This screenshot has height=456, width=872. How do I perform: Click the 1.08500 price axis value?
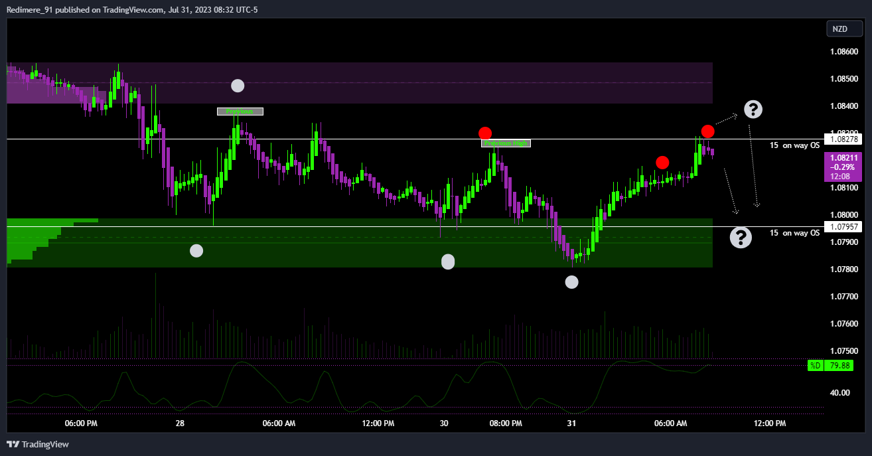tap(843, 78)
